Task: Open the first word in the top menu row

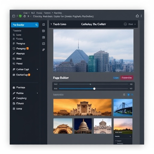Action: tap(26, 13)
